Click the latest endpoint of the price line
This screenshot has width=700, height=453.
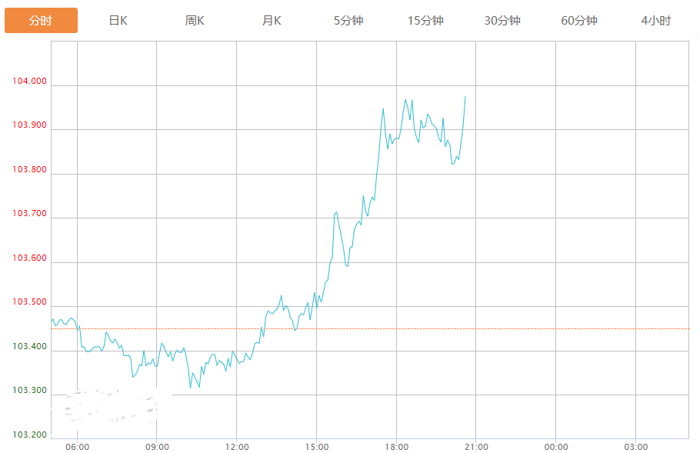click(465, 97)
